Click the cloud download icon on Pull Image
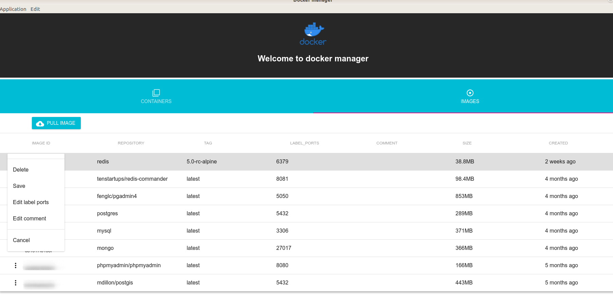The image size is (613, 296). point(40,123)
